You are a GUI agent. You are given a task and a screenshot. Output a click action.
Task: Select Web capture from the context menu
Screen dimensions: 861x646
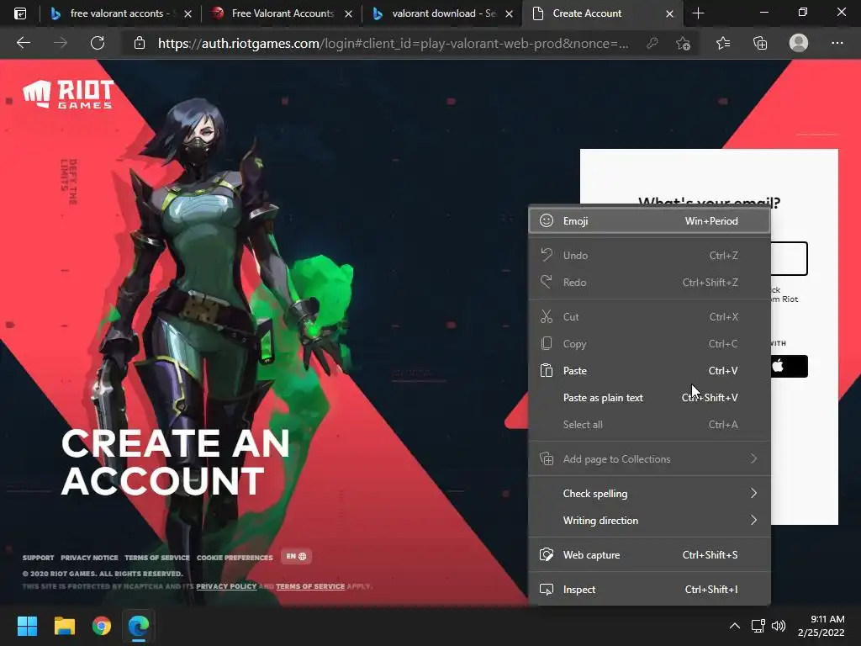click(x=649, y=555)
